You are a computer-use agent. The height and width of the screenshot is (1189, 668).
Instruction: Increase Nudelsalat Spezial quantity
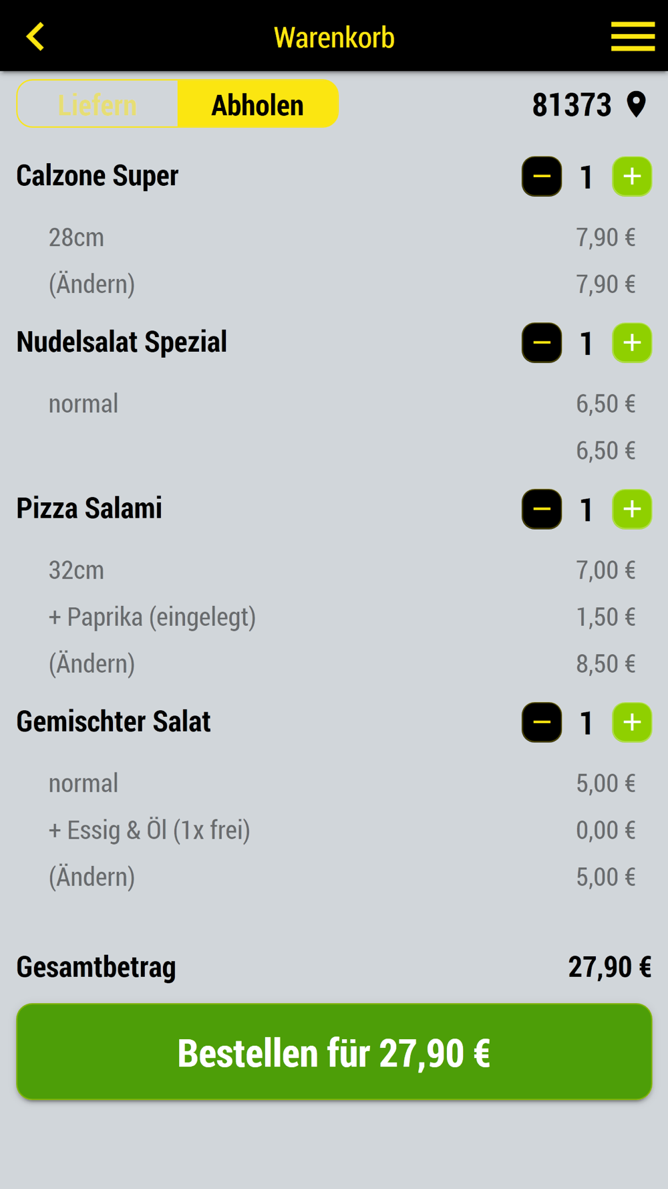632,343
